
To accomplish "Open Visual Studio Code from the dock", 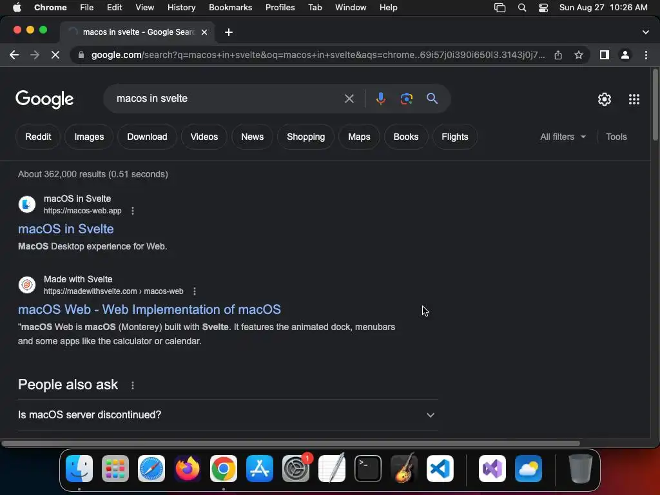I will coord(440,469).
